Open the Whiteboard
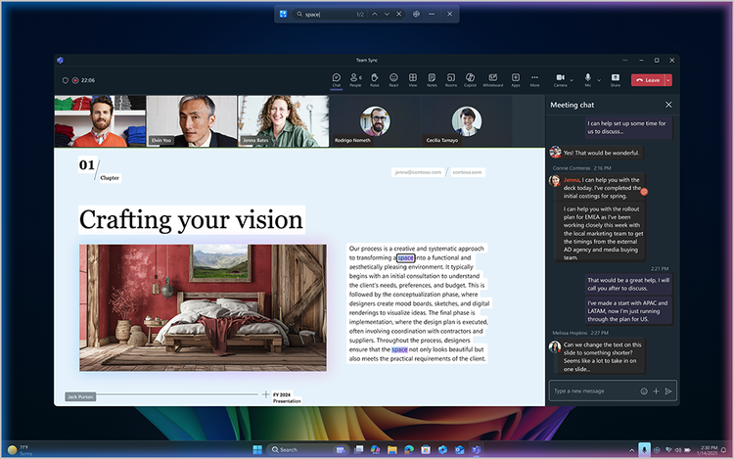Image resolution: width=734 pixels, height=459 pixels. click(x=492, y=79)
